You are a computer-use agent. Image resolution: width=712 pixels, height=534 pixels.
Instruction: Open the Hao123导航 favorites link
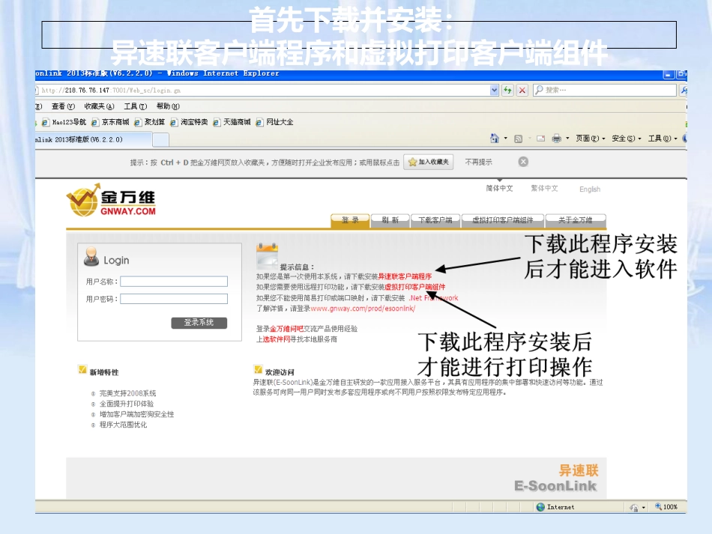[64, 122]
